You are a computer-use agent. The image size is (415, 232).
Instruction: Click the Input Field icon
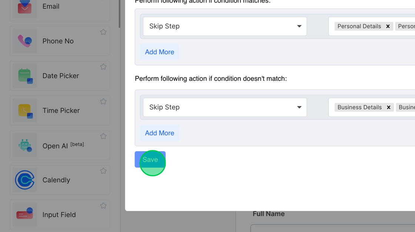(x=24, y=215)
